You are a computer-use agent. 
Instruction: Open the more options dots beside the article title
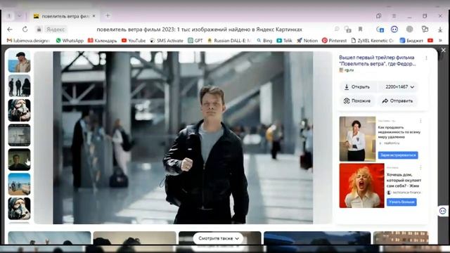click(x=426, y=58)
